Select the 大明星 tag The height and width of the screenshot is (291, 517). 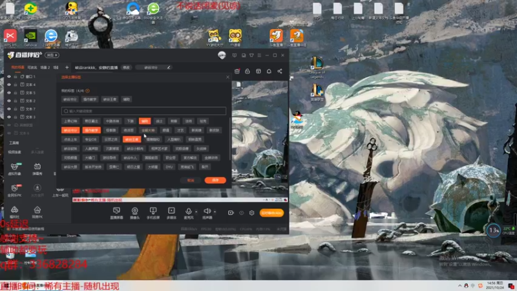coord(153,167)
